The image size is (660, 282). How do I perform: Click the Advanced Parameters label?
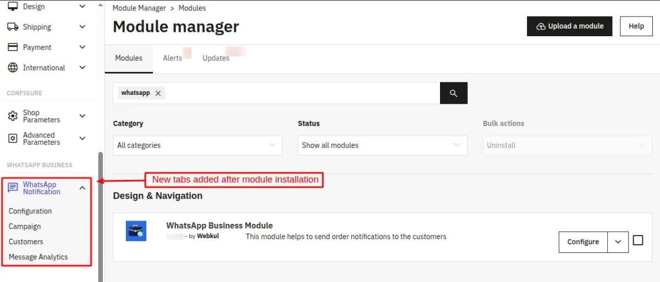point(42,139)
